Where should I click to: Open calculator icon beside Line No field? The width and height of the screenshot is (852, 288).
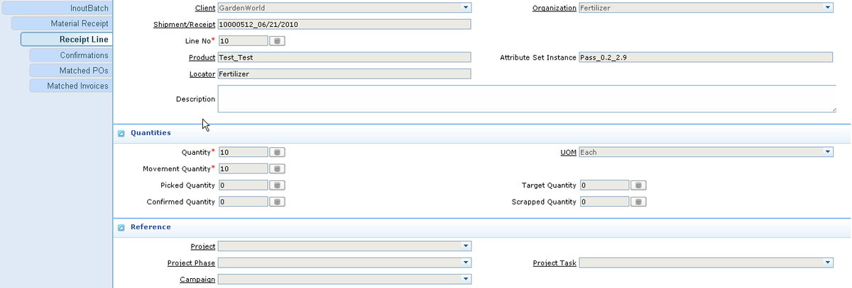point(278,41)
